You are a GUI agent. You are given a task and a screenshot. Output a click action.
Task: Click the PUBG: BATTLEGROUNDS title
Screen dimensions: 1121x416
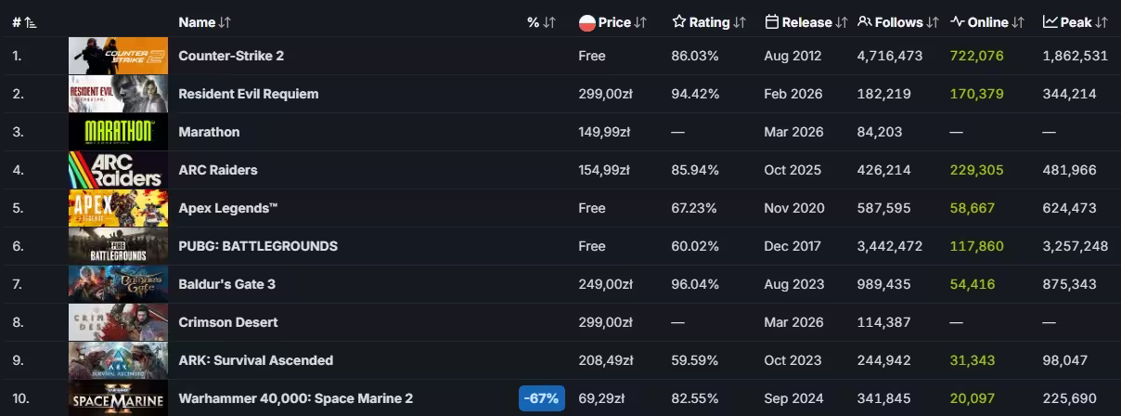pos(258,246)
